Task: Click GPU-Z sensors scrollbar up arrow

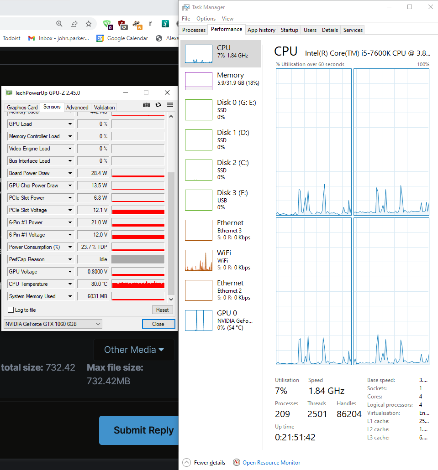Action: click(x=171, y=116)
